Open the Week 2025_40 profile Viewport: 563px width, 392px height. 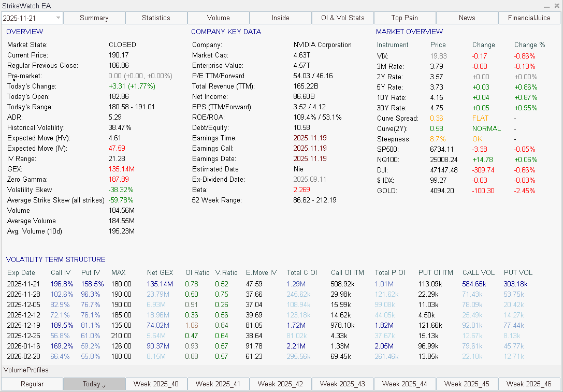[156, 384]
